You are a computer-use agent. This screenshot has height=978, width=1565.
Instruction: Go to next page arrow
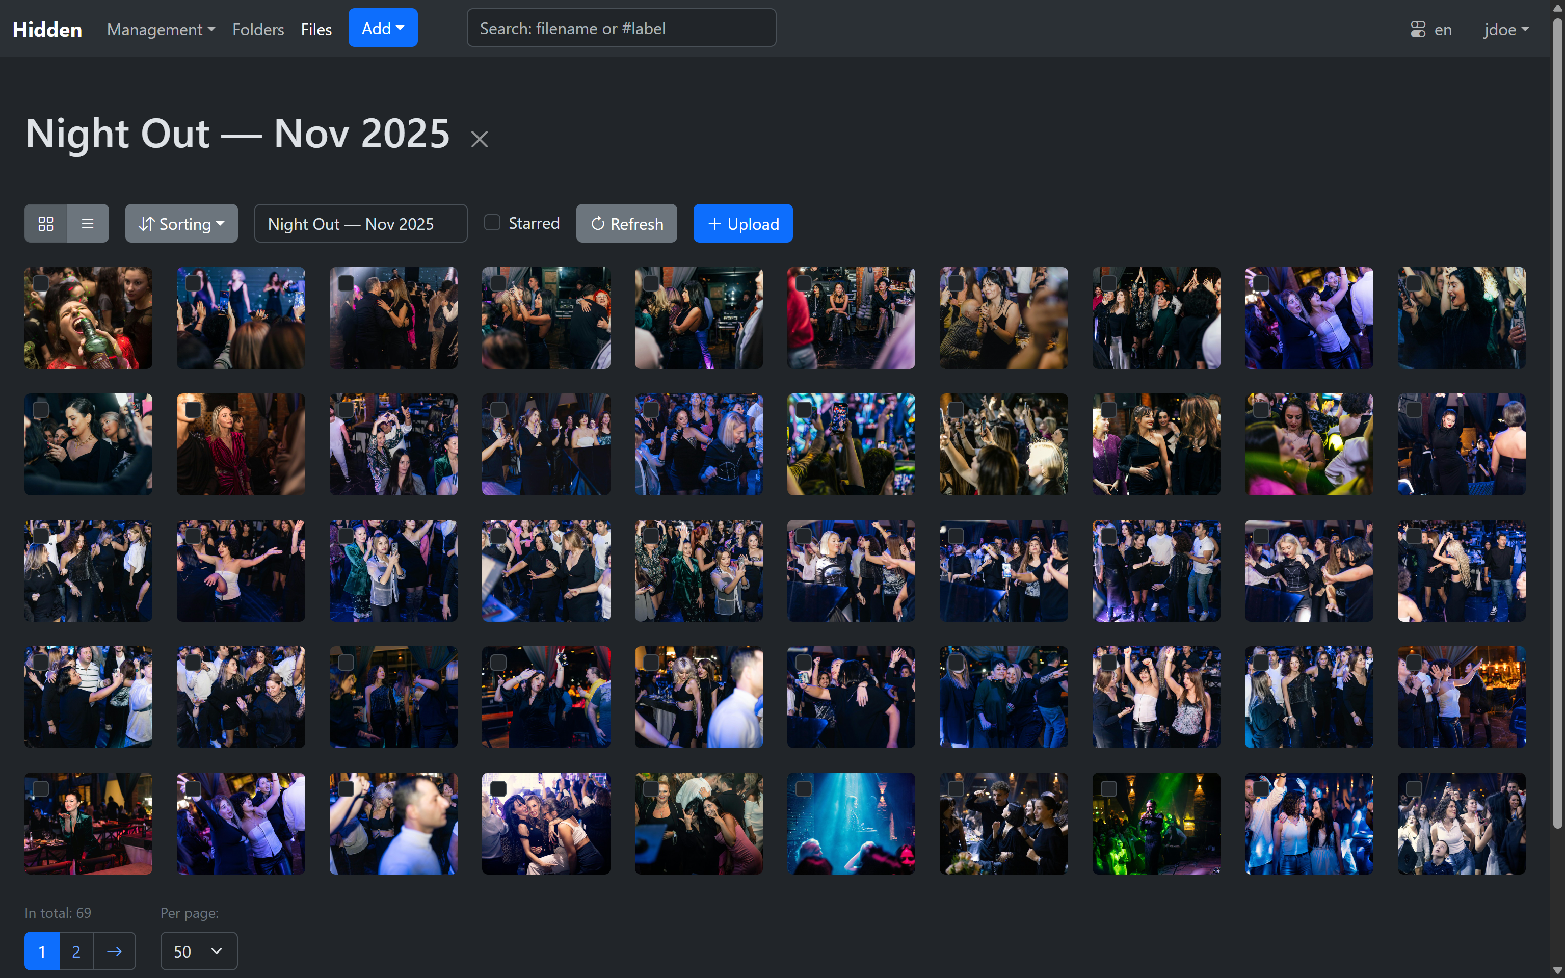pyautogui.click(x=115, y=951)
